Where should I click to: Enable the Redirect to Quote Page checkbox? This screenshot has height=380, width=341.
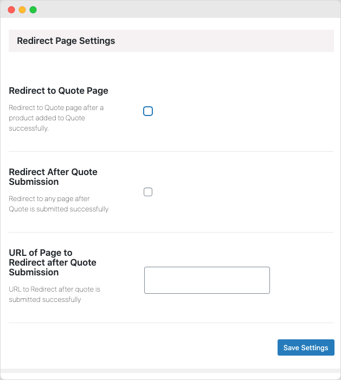click(148, 112)
